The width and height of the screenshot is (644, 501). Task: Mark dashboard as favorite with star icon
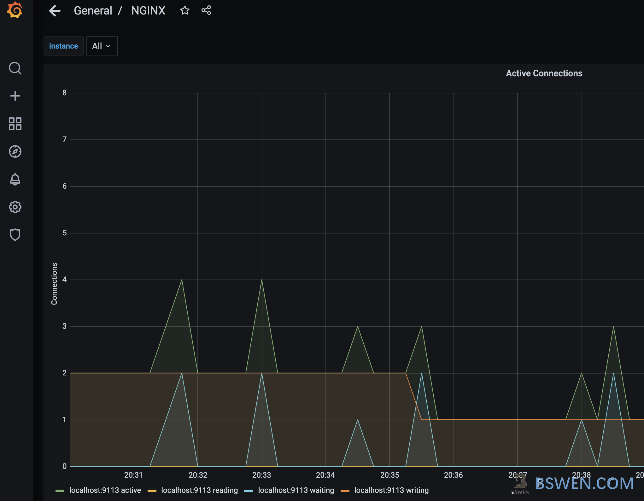click(185, 10)
